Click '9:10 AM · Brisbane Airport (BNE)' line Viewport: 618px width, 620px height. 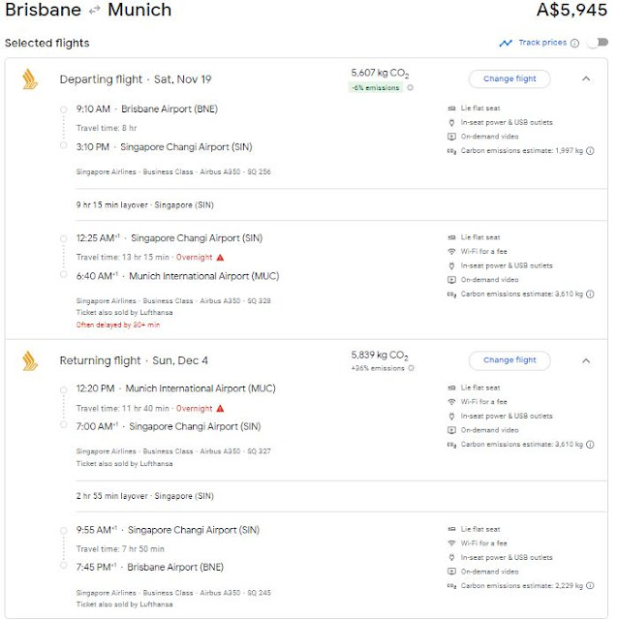pos(147,109)
